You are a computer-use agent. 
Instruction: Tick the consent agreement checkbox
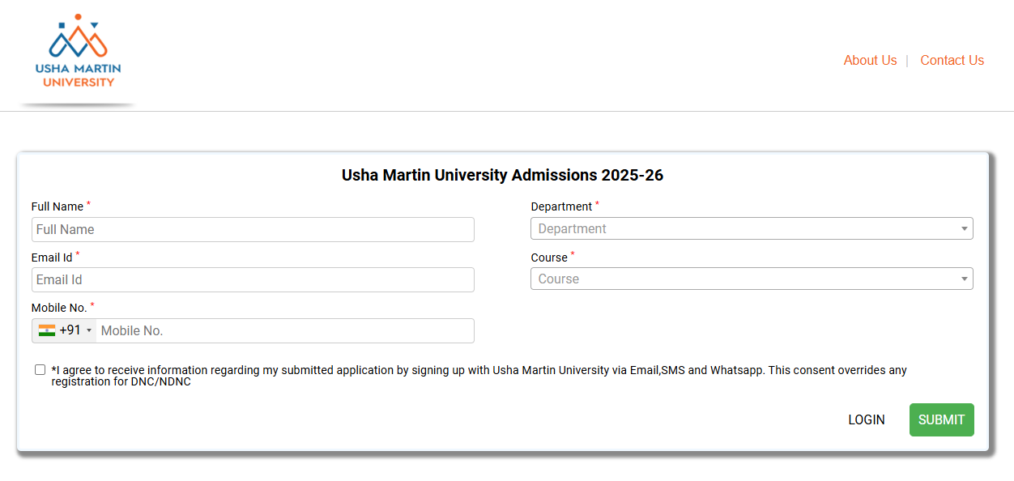click(x=40, y=370)
